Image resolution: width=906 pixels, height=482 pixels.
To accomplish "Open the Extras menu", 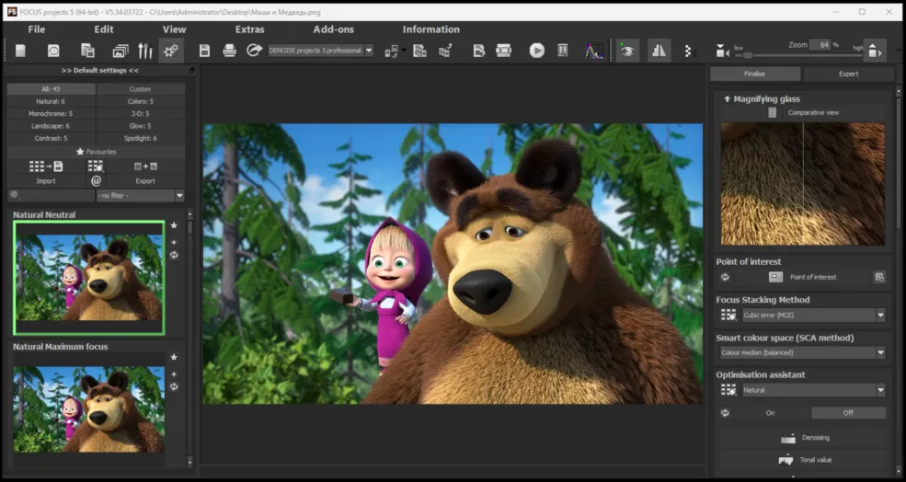I will (x=249, y=29).
